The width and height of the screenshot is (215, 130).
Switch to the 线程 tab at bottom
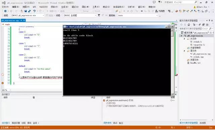(24, 123)
